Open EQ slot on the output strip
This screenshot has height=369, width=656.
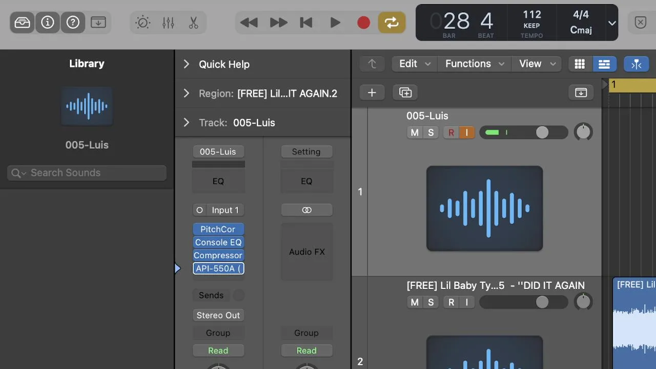[306, 181]
